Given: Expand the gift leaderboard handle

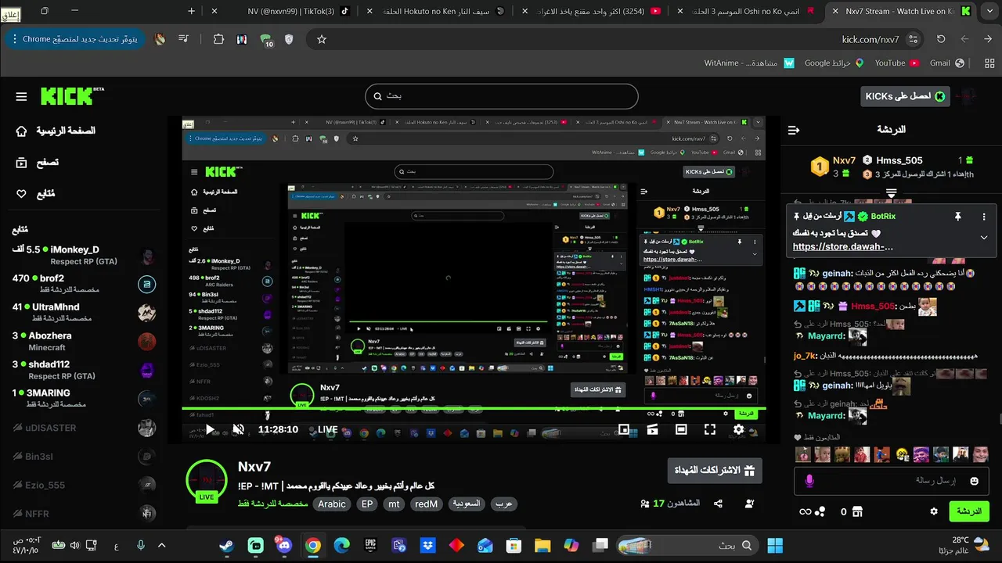Looking at the screenshot, I should [x=891, y=192].
